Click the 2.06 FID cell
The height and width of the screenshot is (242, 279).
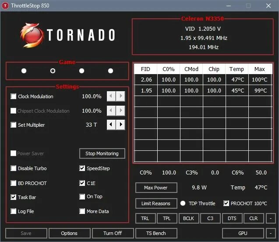click(146, 80)
